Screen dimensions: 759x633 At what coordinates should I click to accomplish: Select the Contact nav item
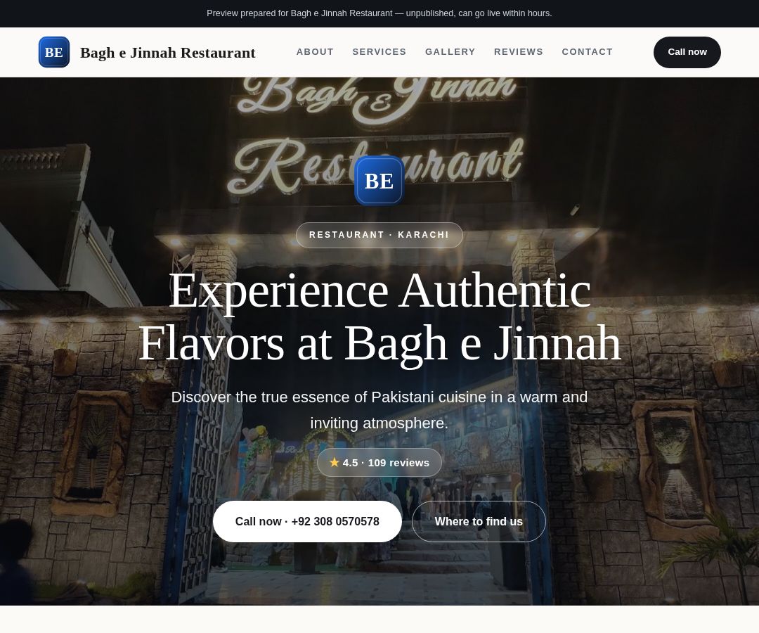pyautogui.click(x=587, y=52)
